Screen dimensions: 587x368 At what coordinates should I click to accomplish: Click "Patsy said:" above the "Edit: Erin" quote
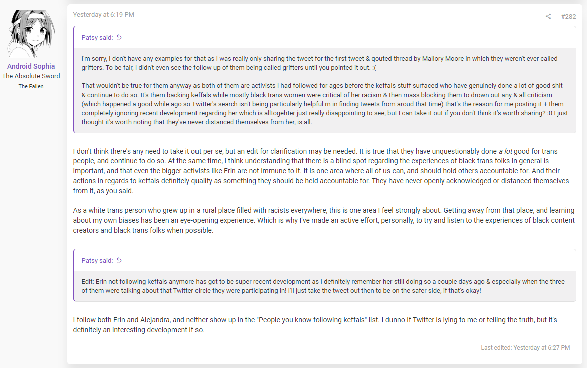pyautogui.click(x=97, y=260)
